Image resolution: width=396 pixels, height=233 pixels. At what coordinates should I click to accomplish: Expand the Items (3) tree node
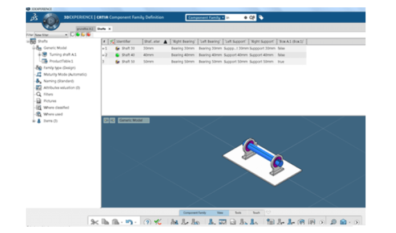(x=34, y=121)
